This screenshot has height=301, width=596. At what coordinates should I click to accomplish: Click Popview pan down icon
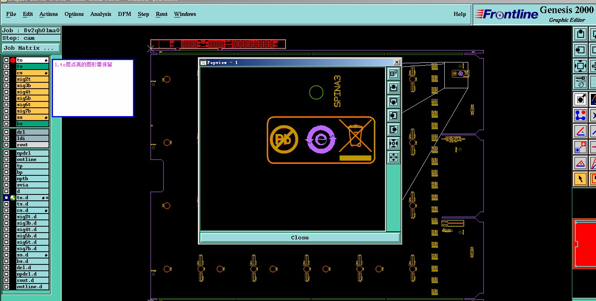[393, 101]
